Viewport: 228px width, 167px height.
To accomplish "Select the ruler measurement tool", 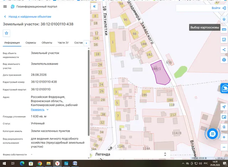I will [224, 30].
